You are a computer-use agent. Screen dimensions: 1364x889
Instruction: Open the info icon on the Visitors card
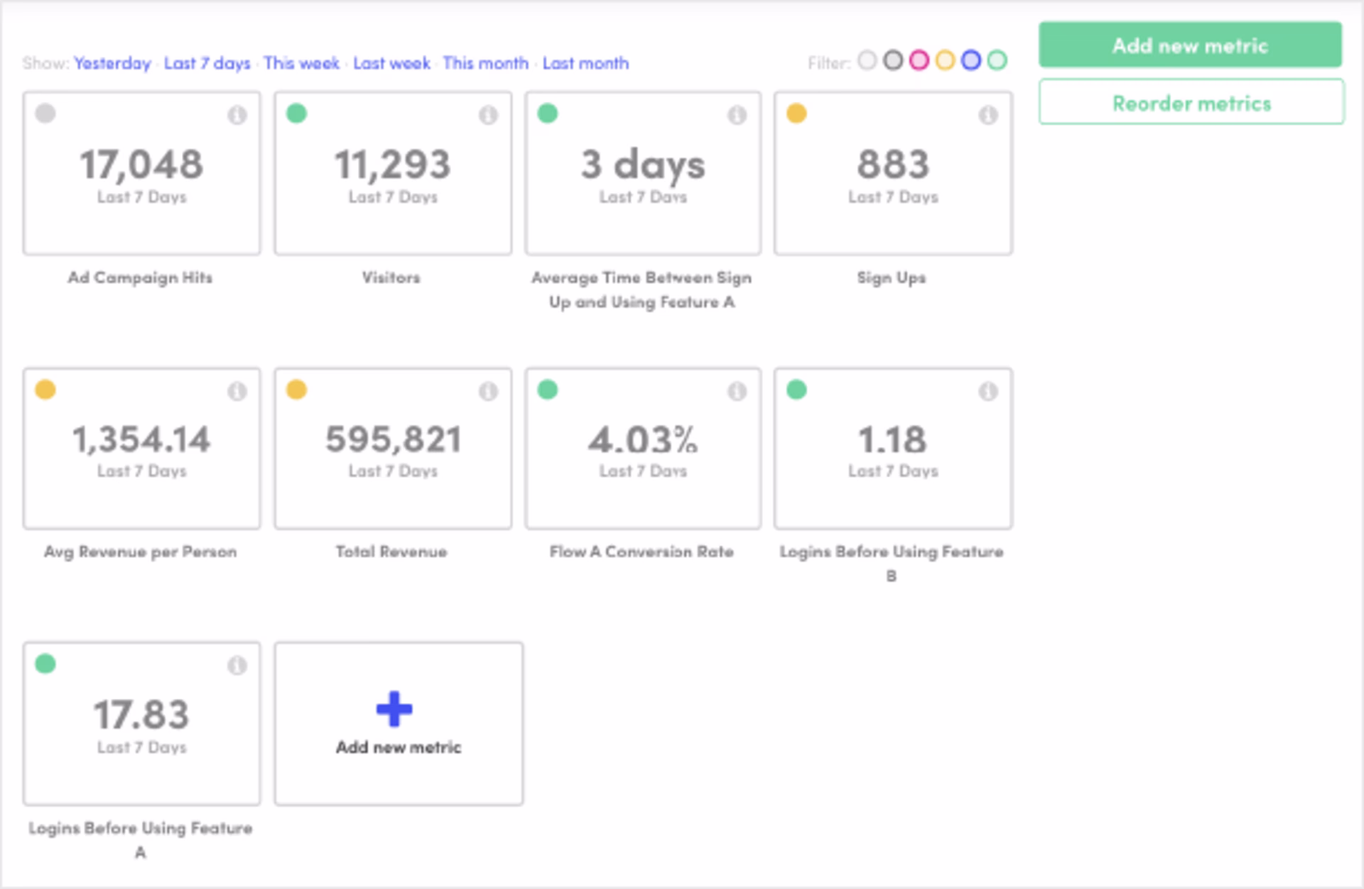[x=487, y=115]
